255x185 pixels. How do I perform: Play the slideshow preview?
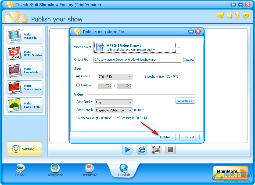coord(127,150)
